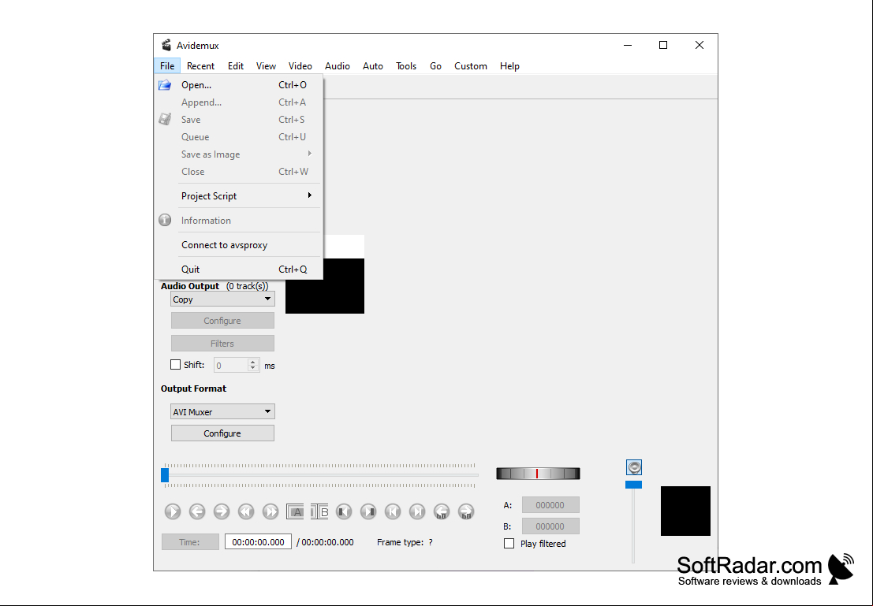Image resolution: width=873 pixels, height=606 pixels.
Task: Choose Save in the File menu
Action: click(x=239, y=120)
